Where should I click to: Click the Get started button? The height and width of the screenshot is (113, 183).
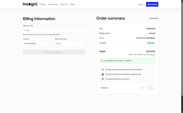(152, 4)
